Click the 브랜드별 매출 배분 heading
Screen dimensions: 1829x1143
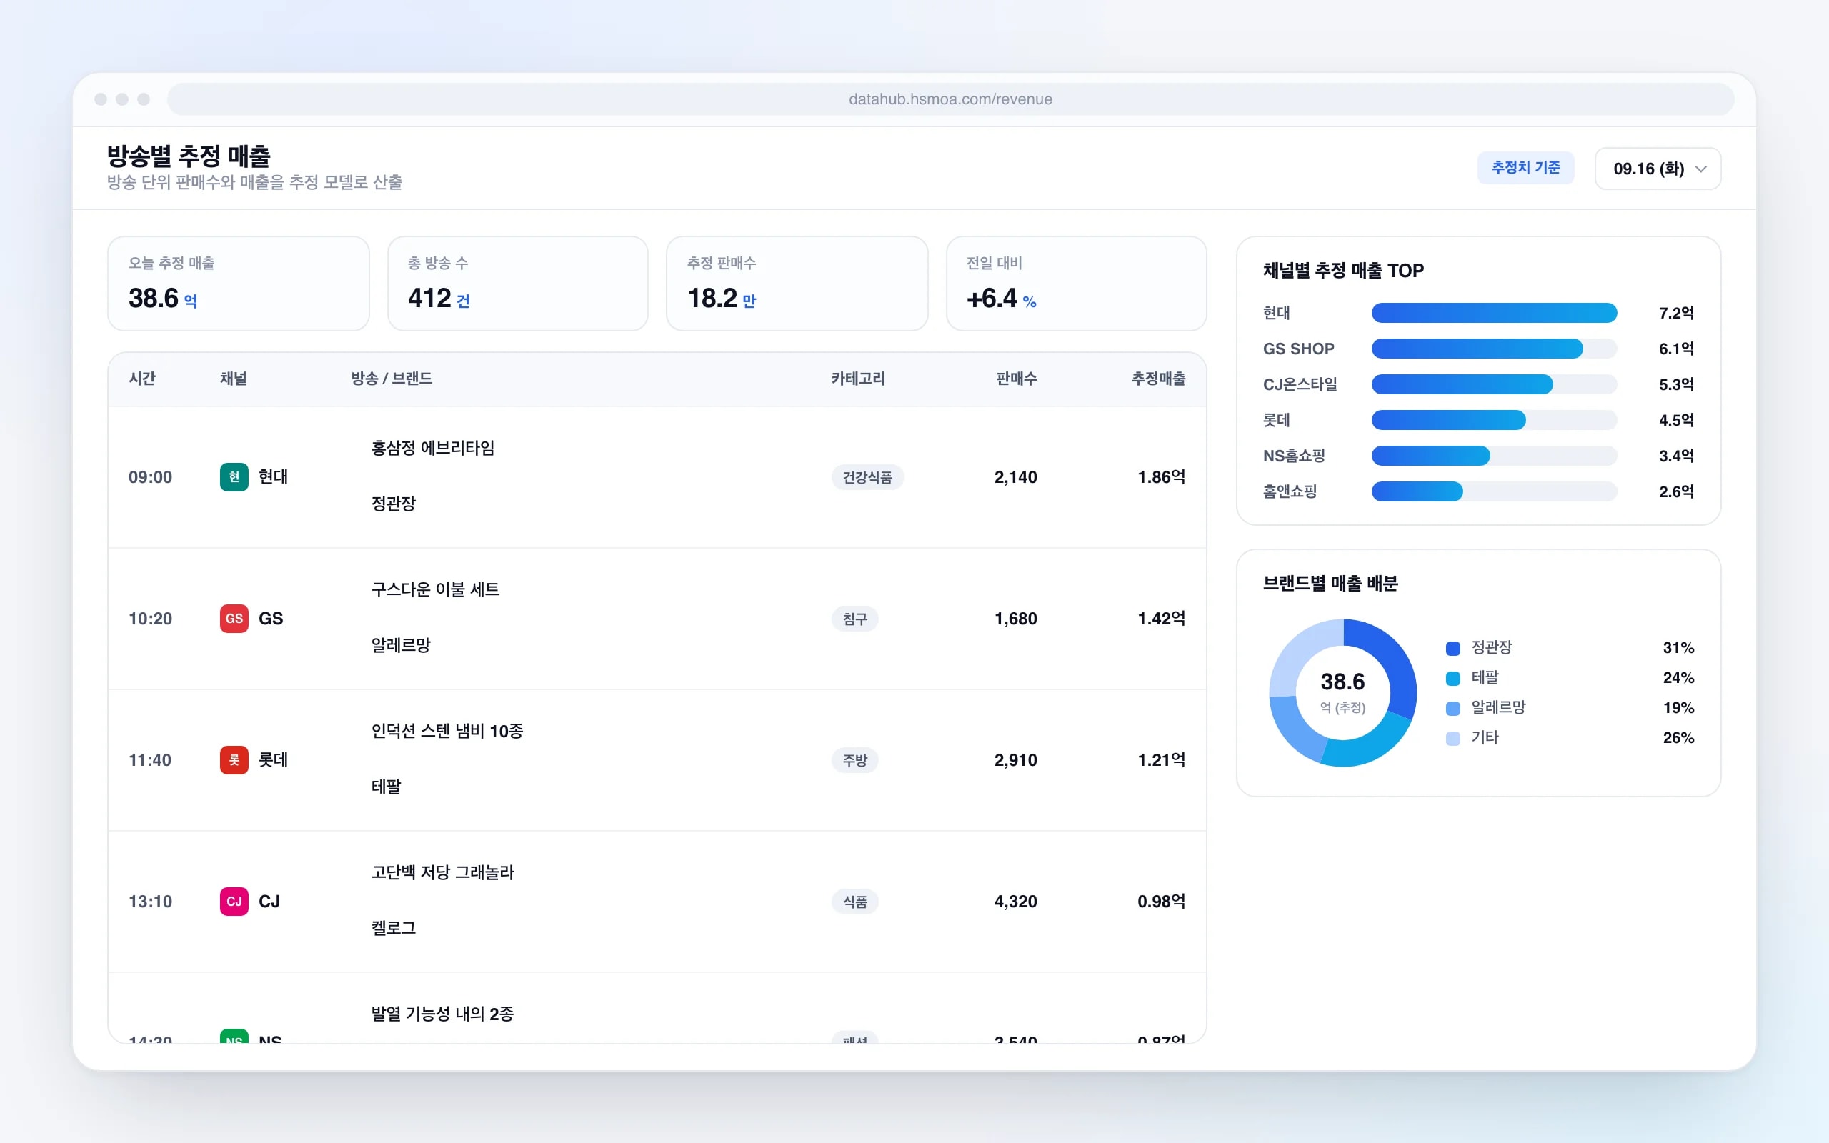(x=1330, y=584)
